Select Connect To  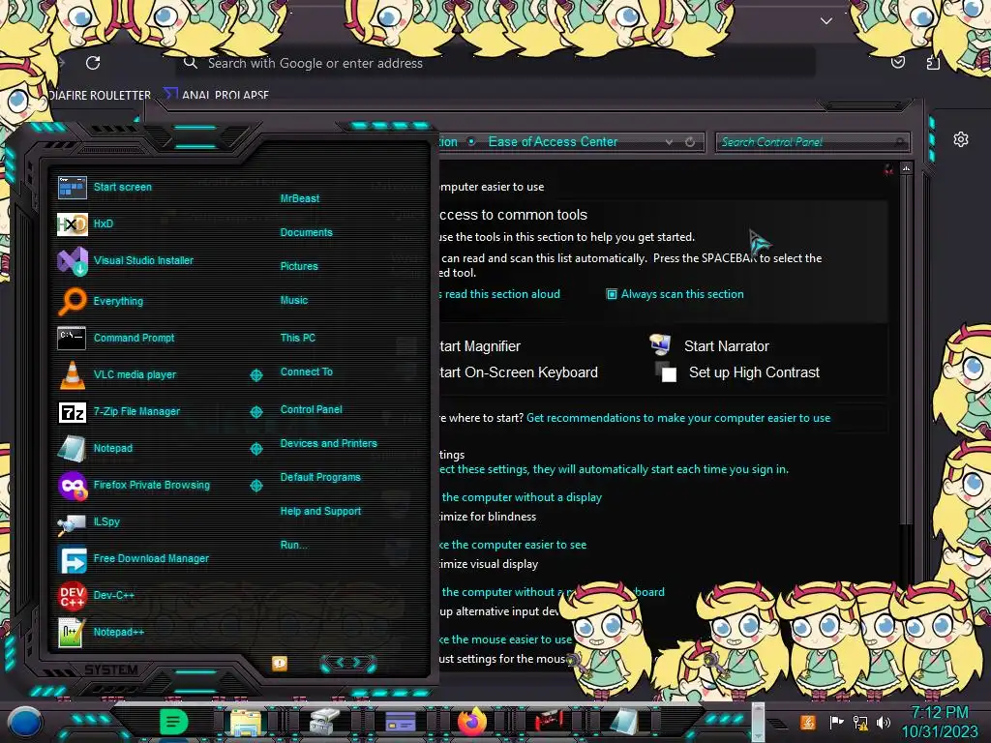point(306,372)
